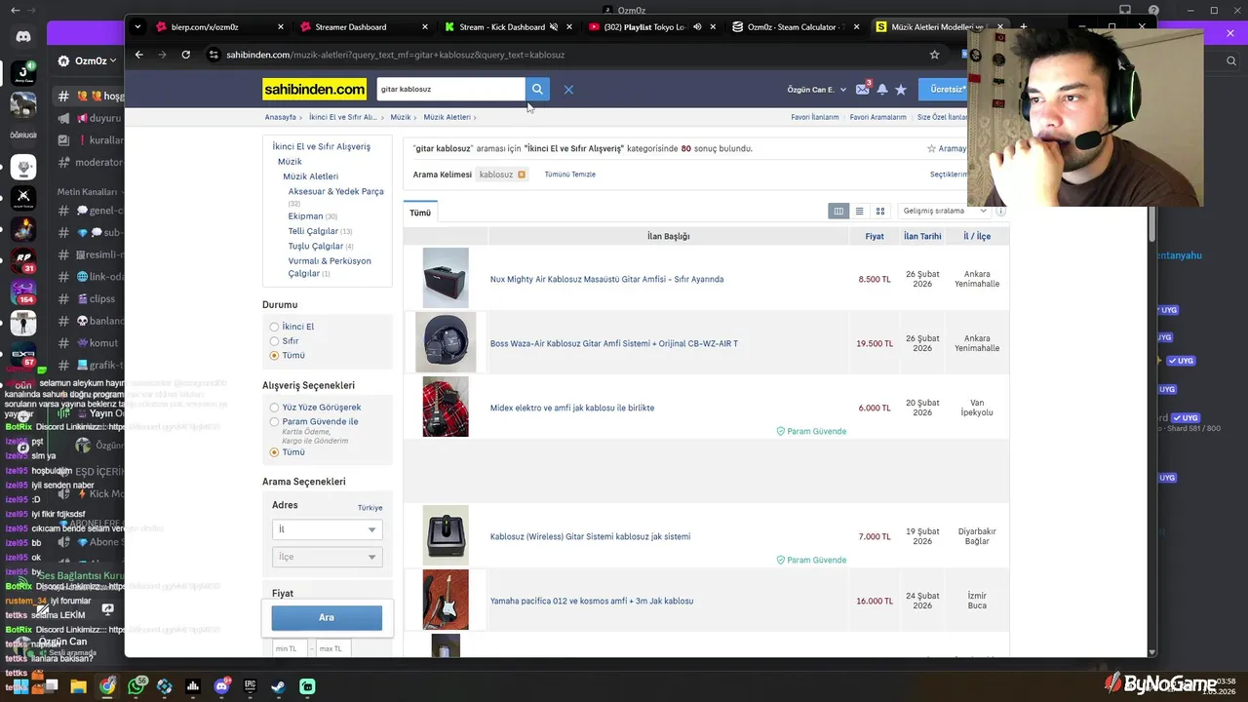
Task: Click the sahibinden.com logo
Action: pyautogui.click(x=314, y=89)
